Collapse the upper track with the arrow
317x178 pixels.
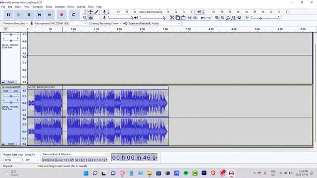(x=3, y=82)
